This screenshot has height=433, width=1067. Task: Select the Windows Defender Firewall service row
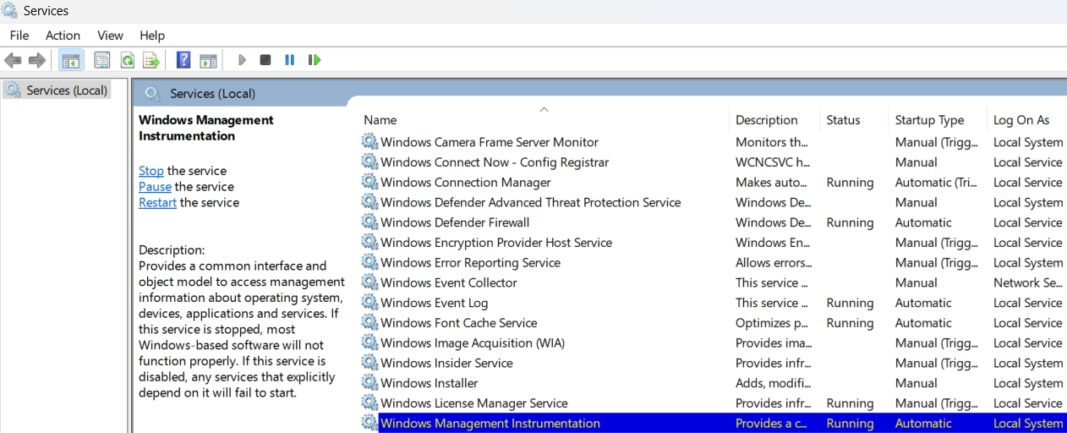pos(712,222)
